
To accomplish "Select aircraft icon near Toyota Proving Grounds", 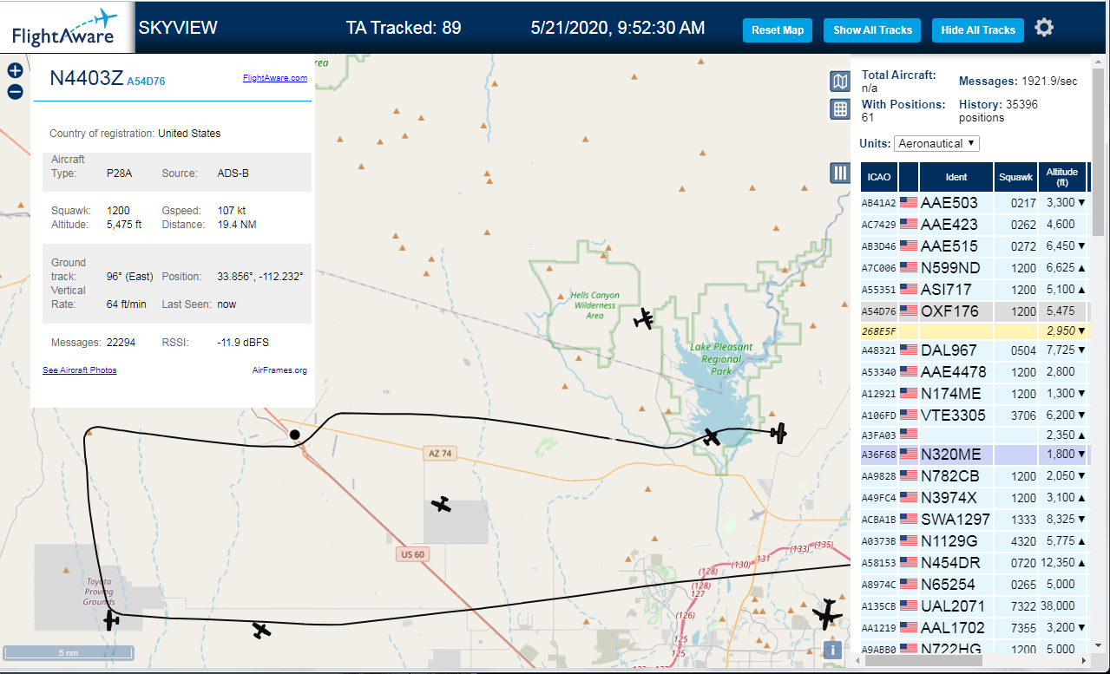I will 111,619.
